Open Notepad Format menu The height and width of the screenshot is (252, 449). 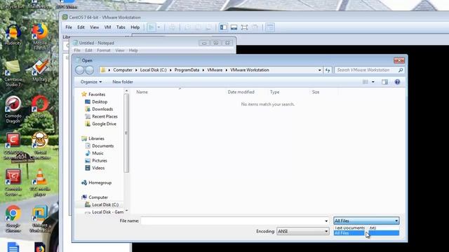(x=103, y=50)
